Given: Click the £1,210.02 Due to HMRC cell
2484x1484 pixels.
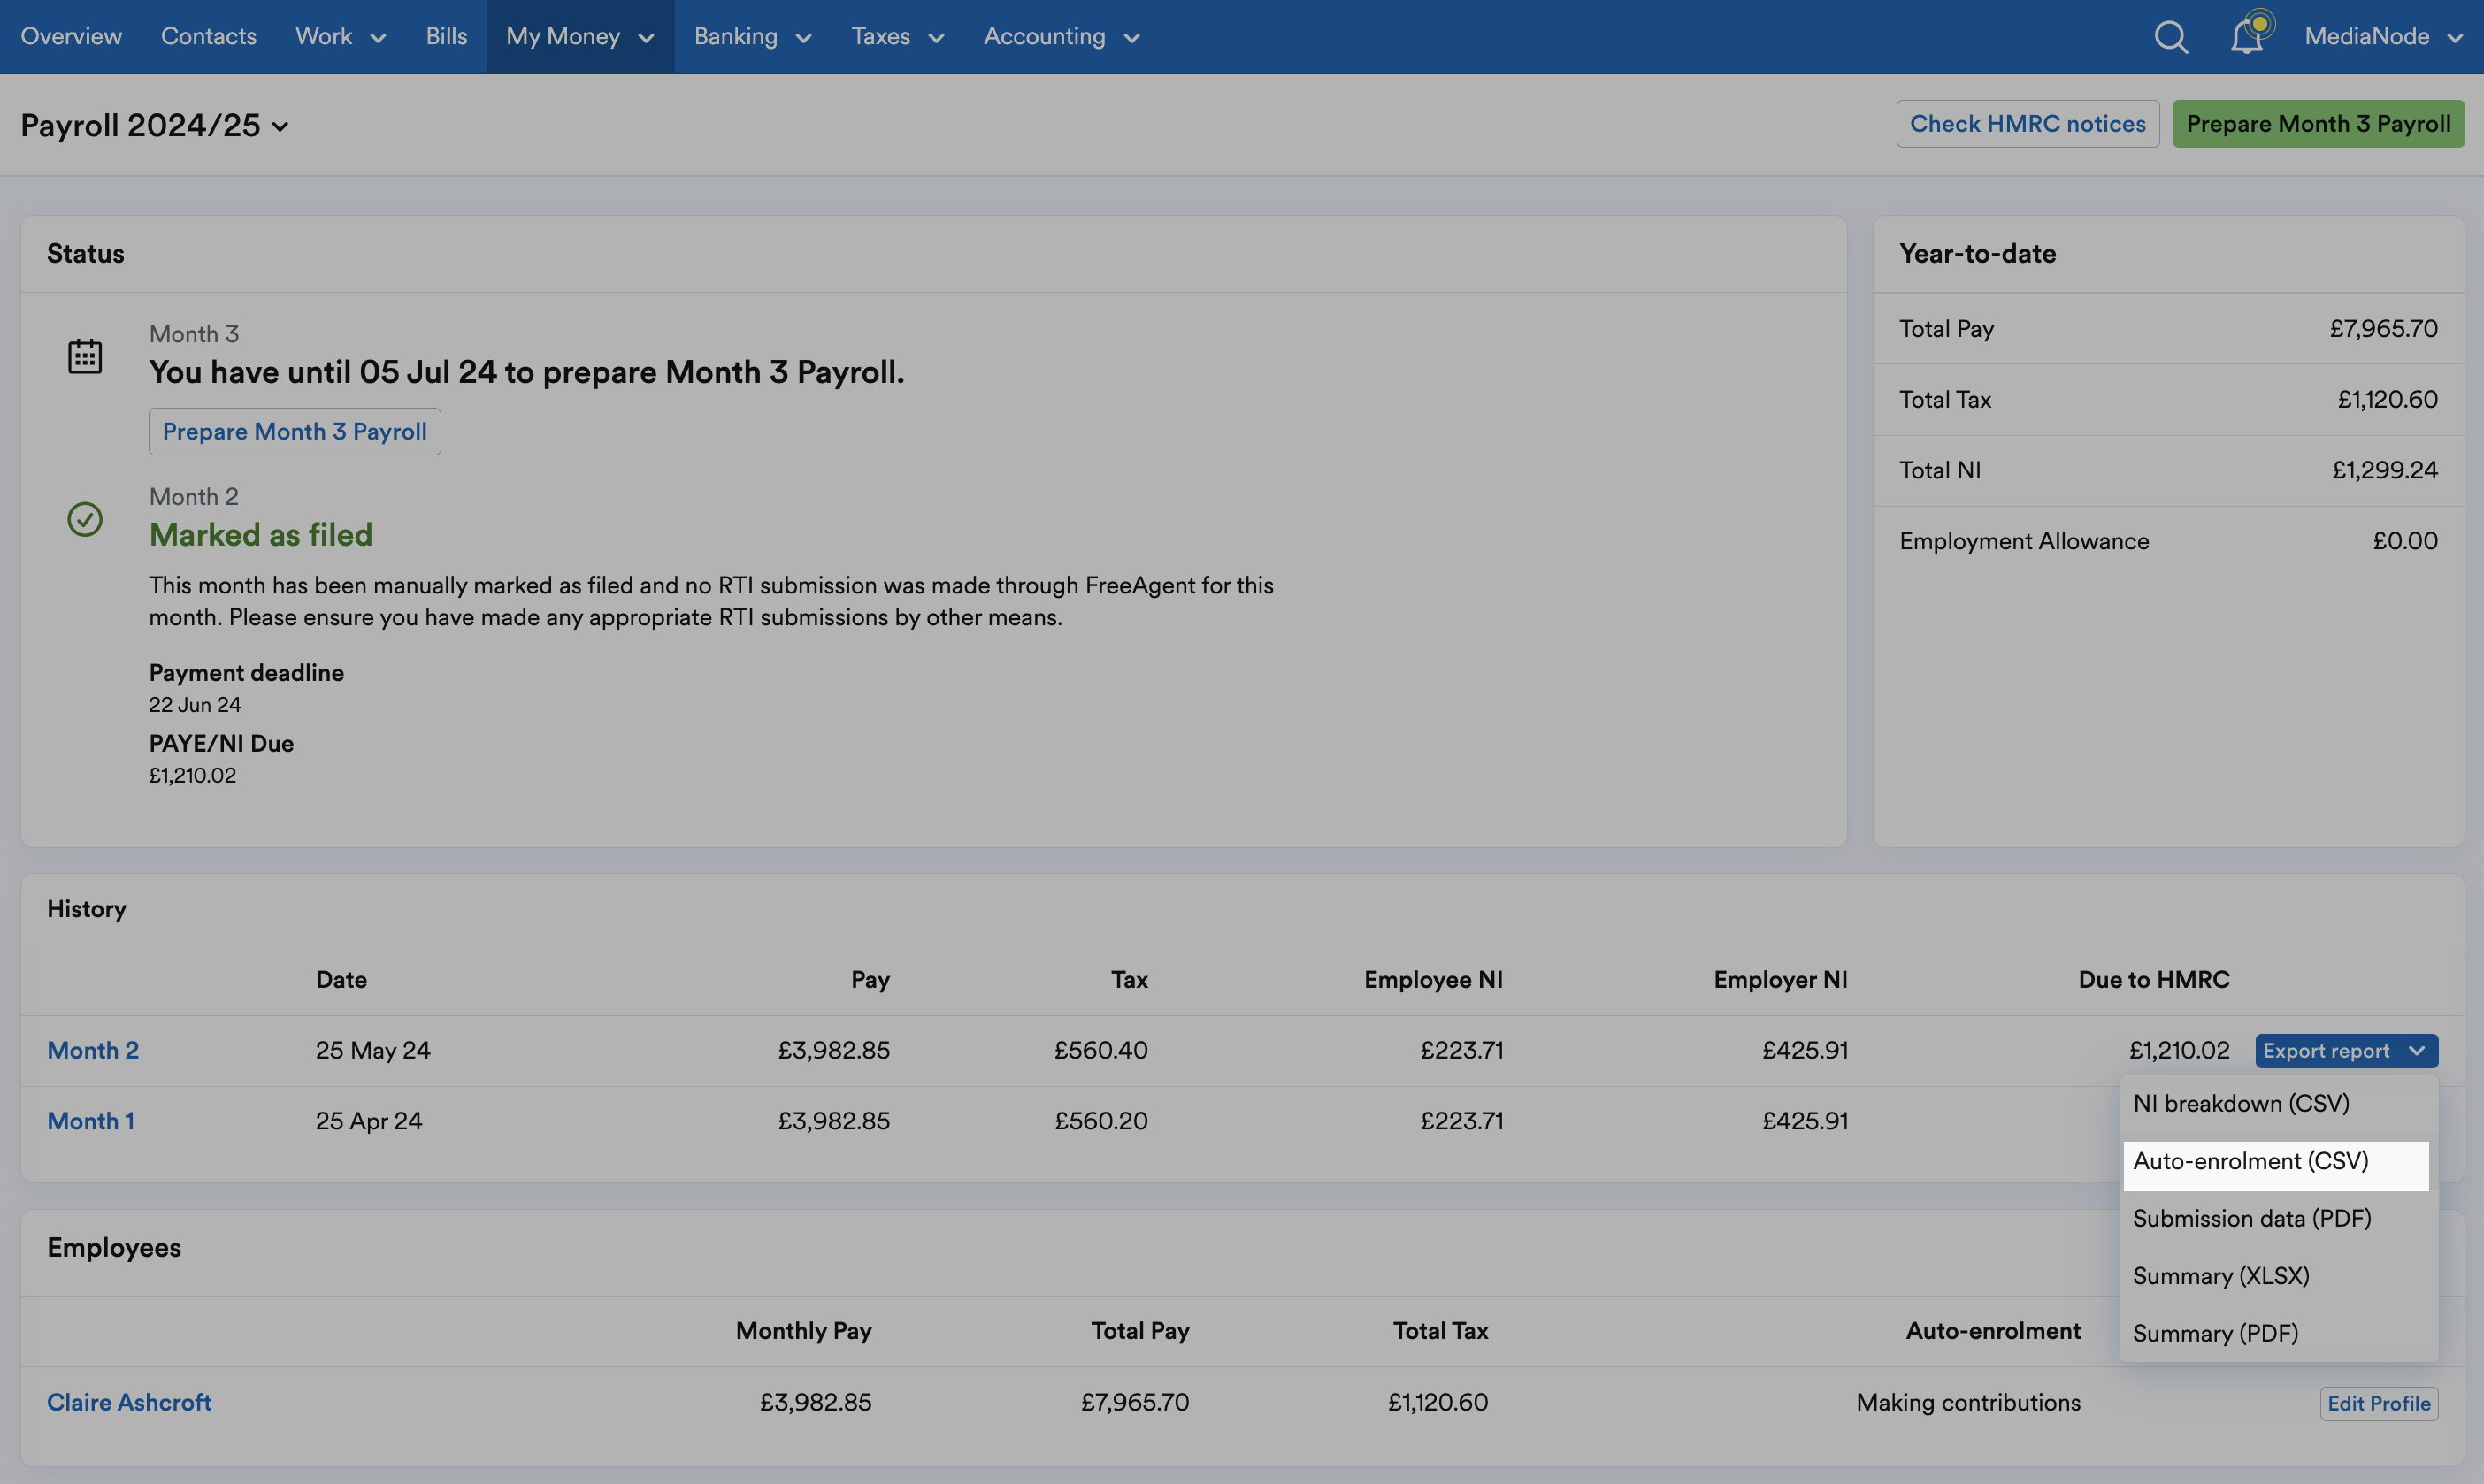Looking at the screenshot, I should pyautogui.click(x=2179, y=1050).
